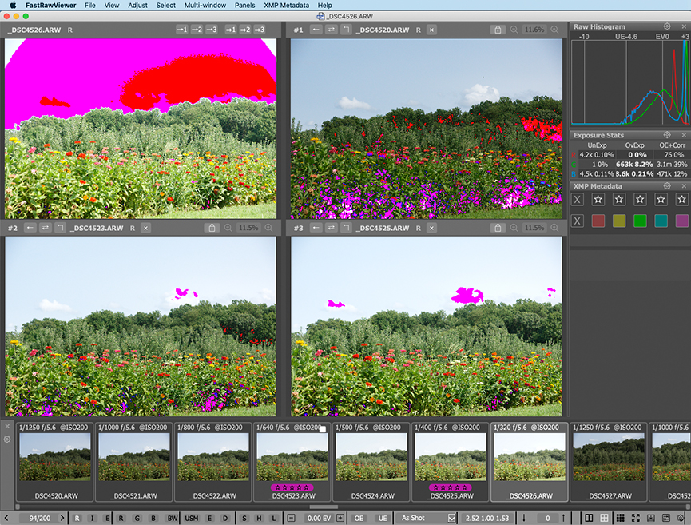Increase exposure EV with plus button

340,518
